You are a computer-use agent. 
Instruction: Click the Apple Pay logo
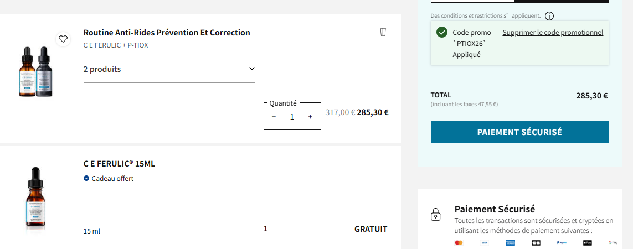click(588, 242)
